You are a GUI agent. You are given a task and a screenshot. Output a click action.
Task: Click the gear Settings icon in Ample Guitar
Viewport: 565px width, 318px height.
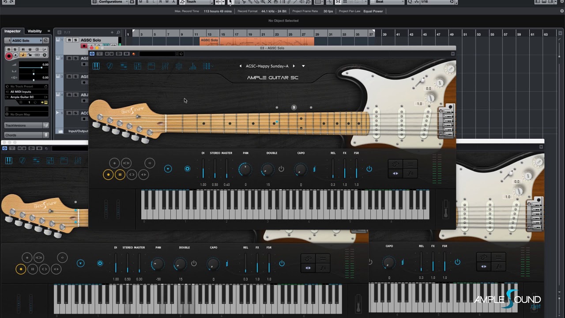179,66
